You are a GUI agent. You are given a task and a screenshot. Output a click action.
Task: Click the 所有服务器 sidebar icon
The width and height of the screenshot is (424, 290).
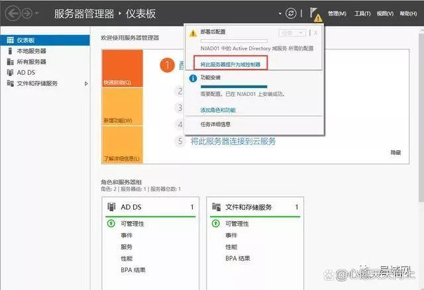(11, 62)
